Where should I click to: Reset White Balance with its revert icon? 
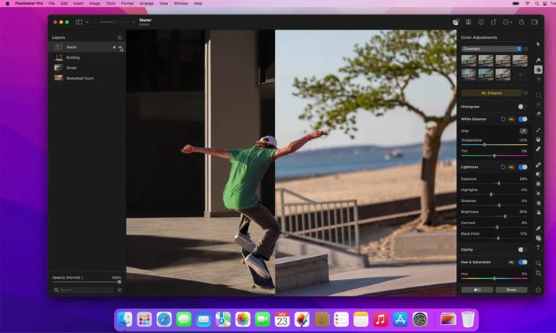503,120
